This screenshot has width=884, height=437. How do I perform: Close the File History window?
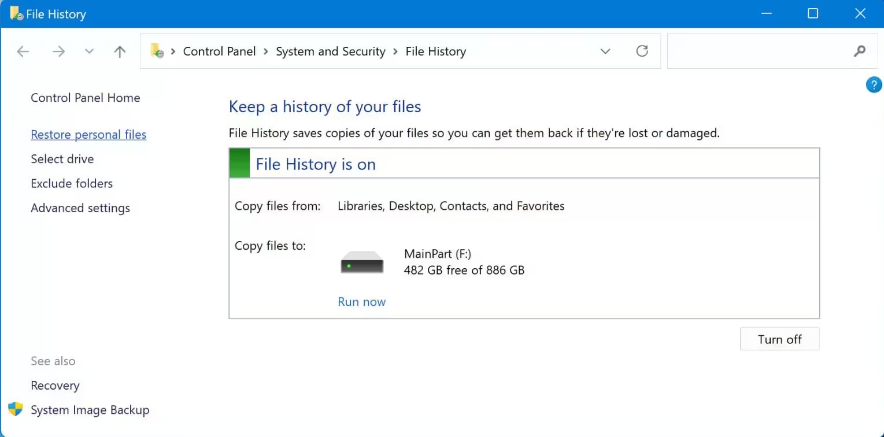click(860, 13)
